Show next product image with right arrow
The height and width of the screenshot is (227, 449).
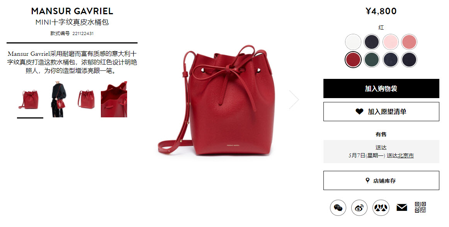[x=294, y=100]
